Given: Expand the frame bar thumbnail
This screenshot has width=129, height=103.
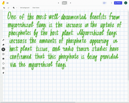Looking at the screenshot, I should (x=64, y=3).
